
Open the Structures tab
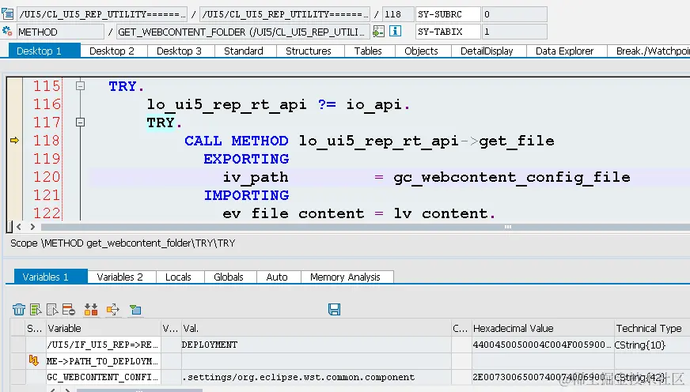309,51
